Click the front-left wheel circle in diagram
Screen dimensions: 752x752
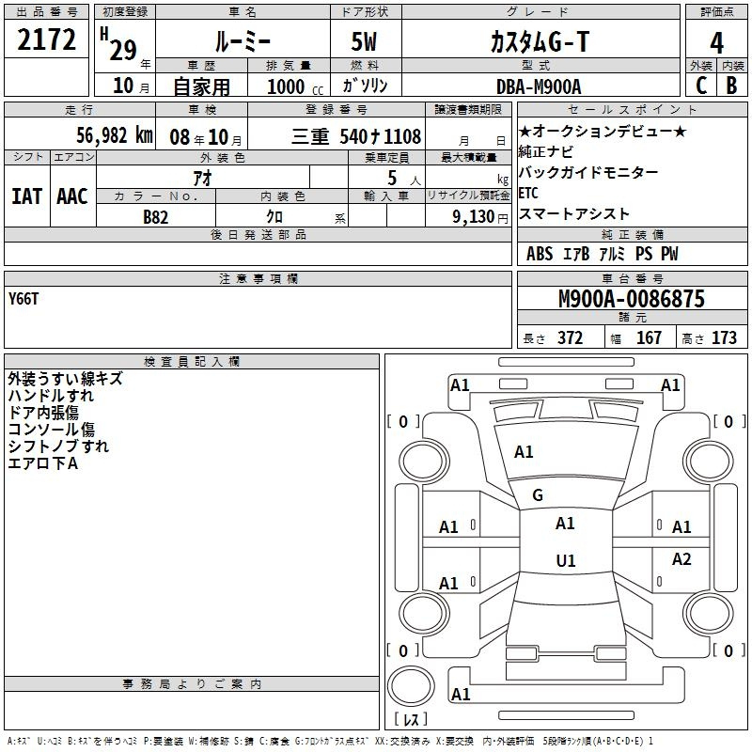tap(423, 462)
